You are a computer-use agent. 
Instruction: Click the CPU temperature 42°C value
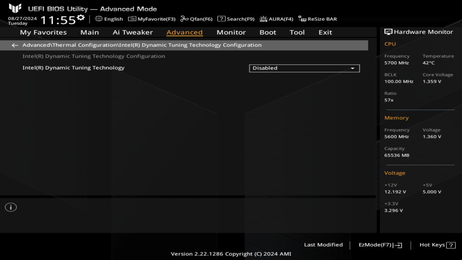click(428, 63)
